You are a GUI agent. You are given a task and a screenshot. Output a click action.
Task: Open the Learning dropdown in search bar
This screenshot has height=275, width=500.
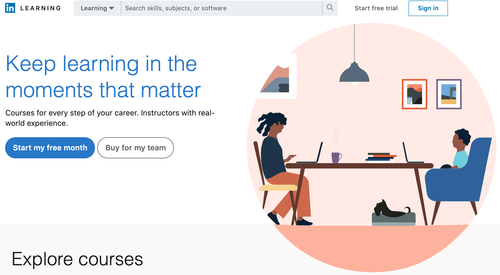point(97,8)
